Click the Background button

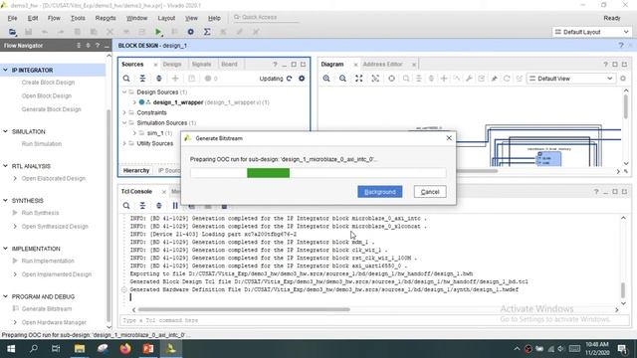pyautogui.click(x=380, y=192)
